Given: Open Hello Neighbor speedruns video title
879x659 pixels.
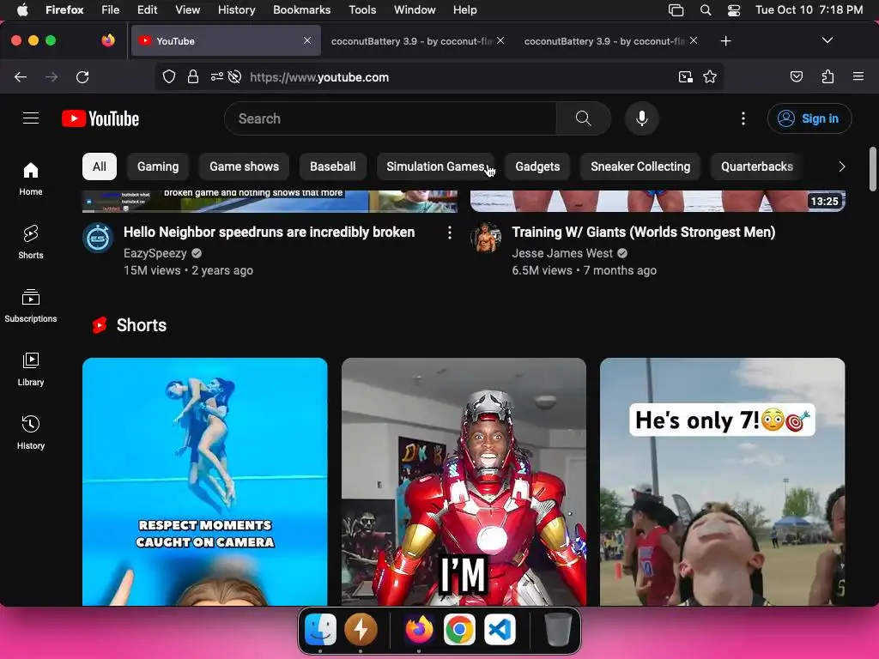Looking at the screenshot, I should point(269,232).
